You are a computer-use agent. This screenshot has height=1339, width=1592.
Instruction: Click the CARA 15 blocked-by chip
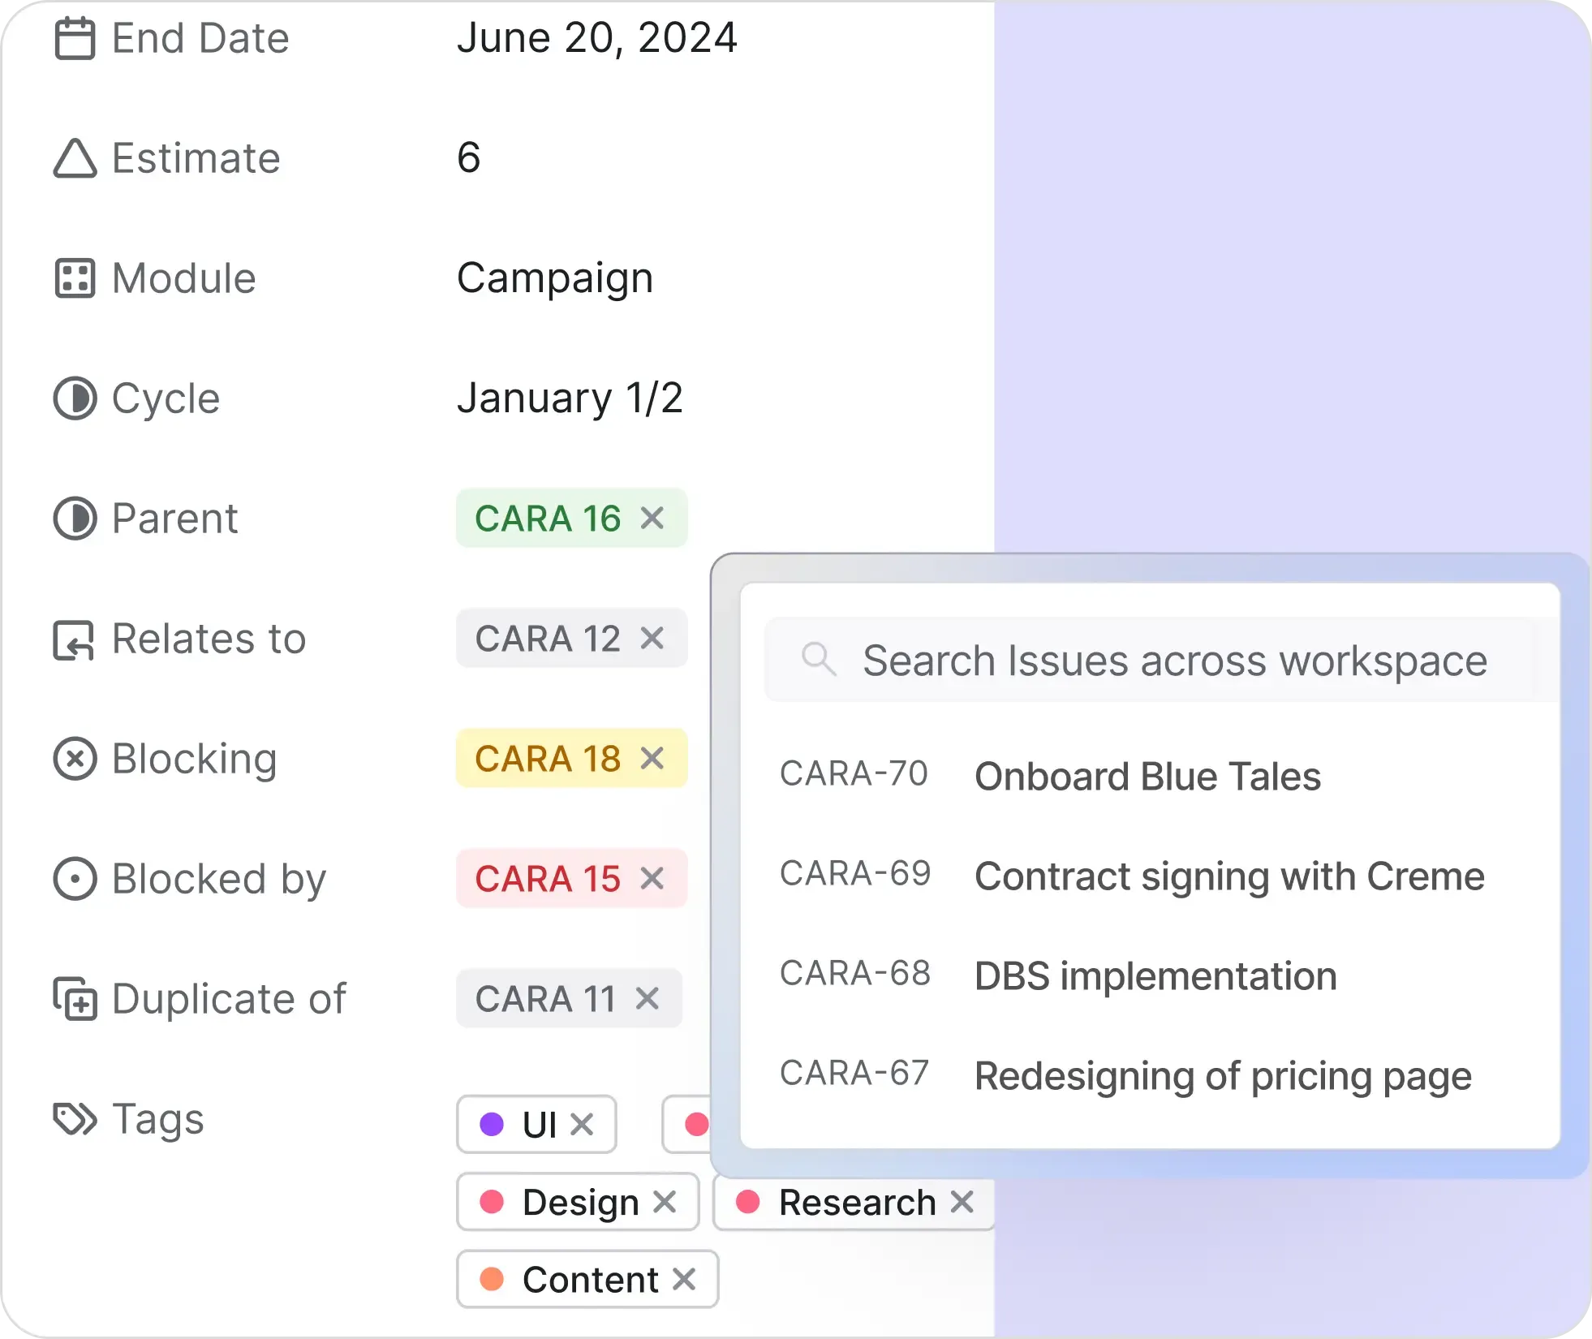(548, 879)
